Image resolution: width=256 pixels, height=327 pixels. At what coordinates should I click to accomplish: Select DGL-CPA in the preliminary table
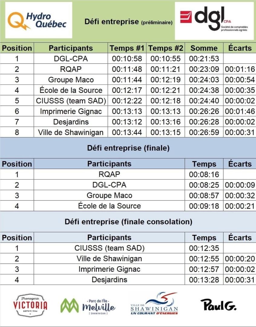point(71,58)
